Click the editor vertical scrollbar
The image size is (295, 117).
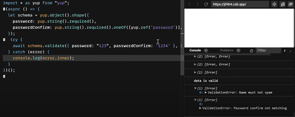[x=182, y=37]
